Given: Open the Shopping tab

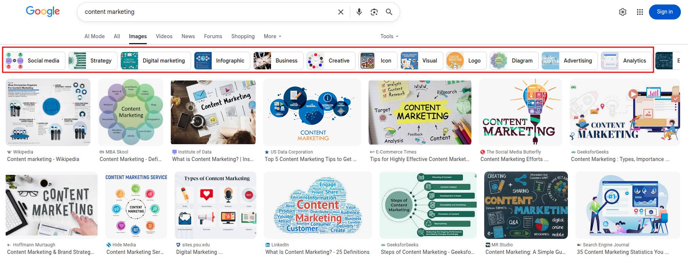Looking at the screenshot, I should pos(243,36).
